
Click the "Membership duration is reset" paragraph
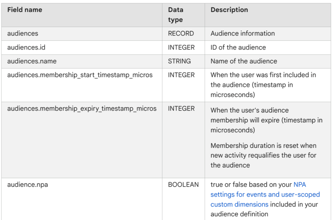point(263,155)
